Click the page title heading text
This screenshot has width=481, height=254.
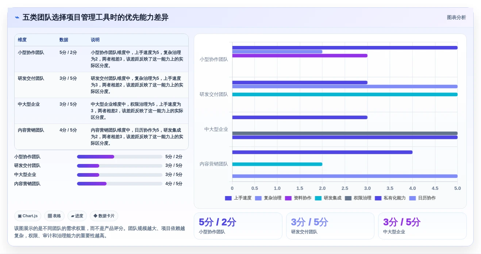(96, 17)
